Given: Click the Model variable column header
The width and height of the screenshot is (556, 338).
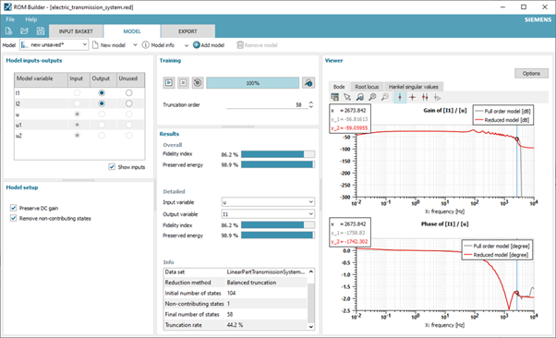Looking at the screenshot, I should tap(41, 78).
